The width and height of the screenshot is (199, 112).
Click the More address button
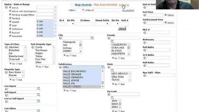(122, 28)
